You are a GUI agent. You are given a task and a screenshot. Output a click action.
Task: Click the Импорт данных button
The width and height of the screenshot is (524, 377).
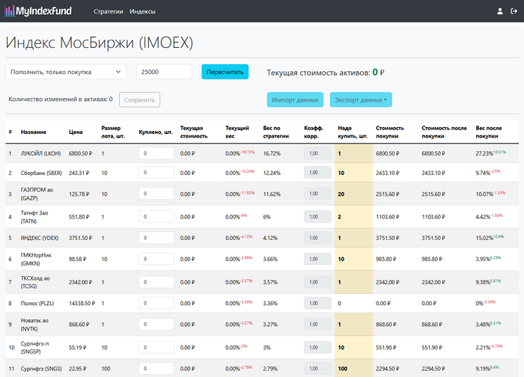pos(295,99)
